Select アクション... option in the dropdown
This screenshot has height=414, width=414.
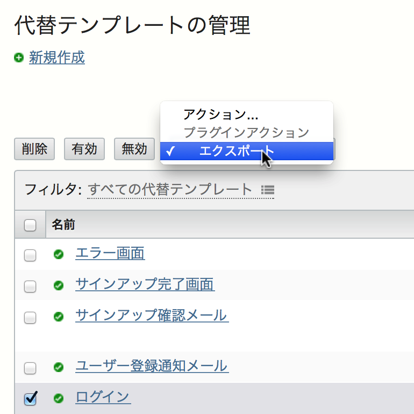click(x=220, y=115)
